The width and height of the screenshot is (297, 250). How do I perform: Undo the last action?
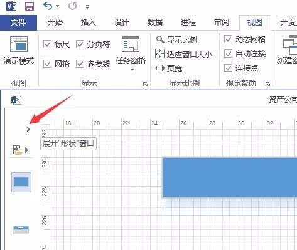[48, 6]
